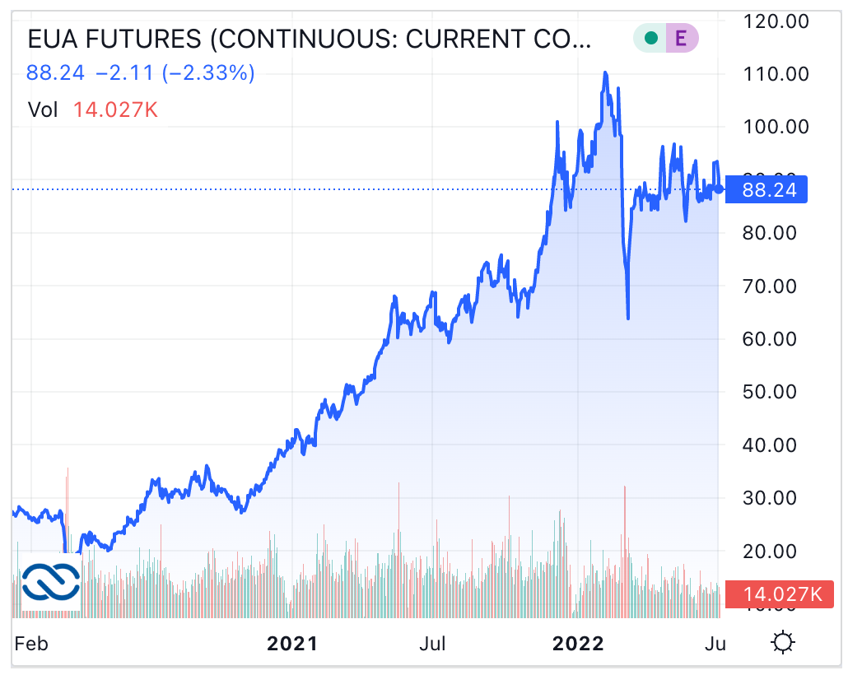Click the red 14.027K volume value in legend
848x675 pixels.
point(115,109)
